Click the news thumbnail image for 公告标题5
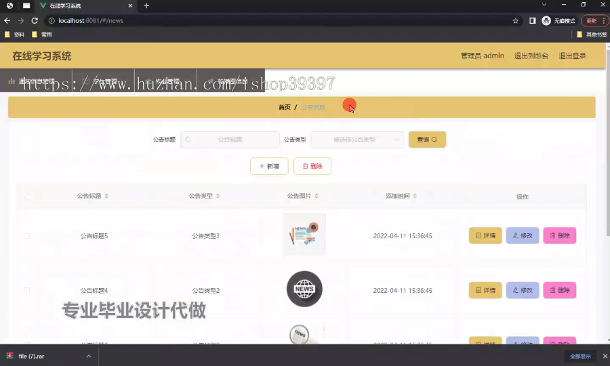The width and height of the screenshot is (610, 366). 304,234
